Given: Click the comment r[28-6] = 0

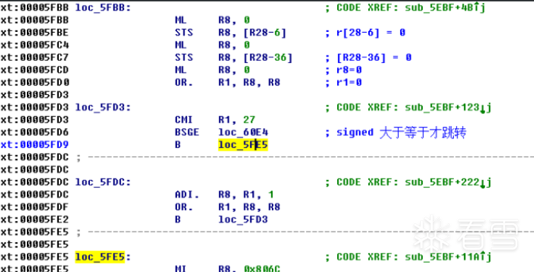Looking at the screenshot, I should click(x=365, y=33).
